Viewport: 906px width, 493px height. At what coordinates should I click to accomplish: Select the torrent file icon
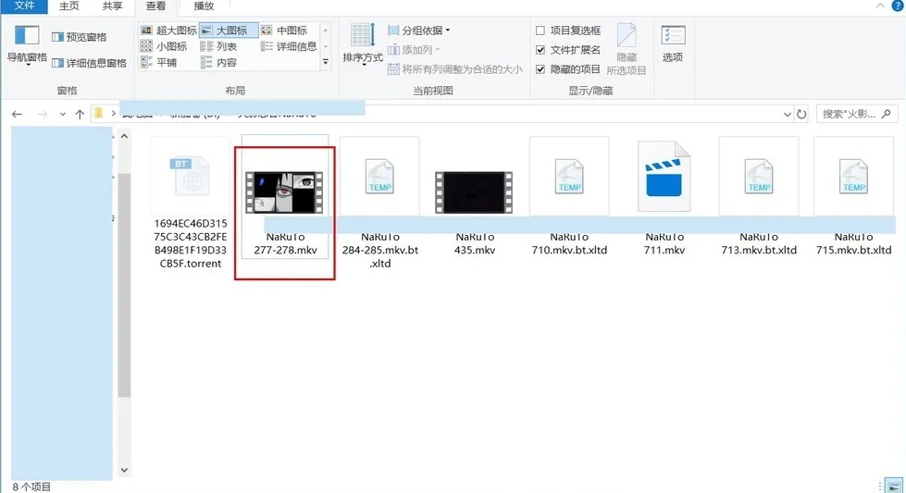point(190,177)
